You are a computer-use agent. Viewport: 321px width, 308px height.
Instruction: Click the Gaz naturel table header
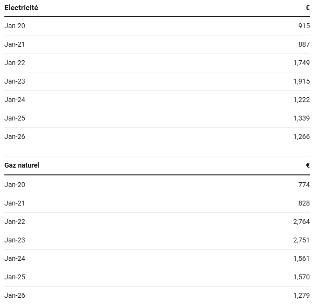[x=22, y=165]
